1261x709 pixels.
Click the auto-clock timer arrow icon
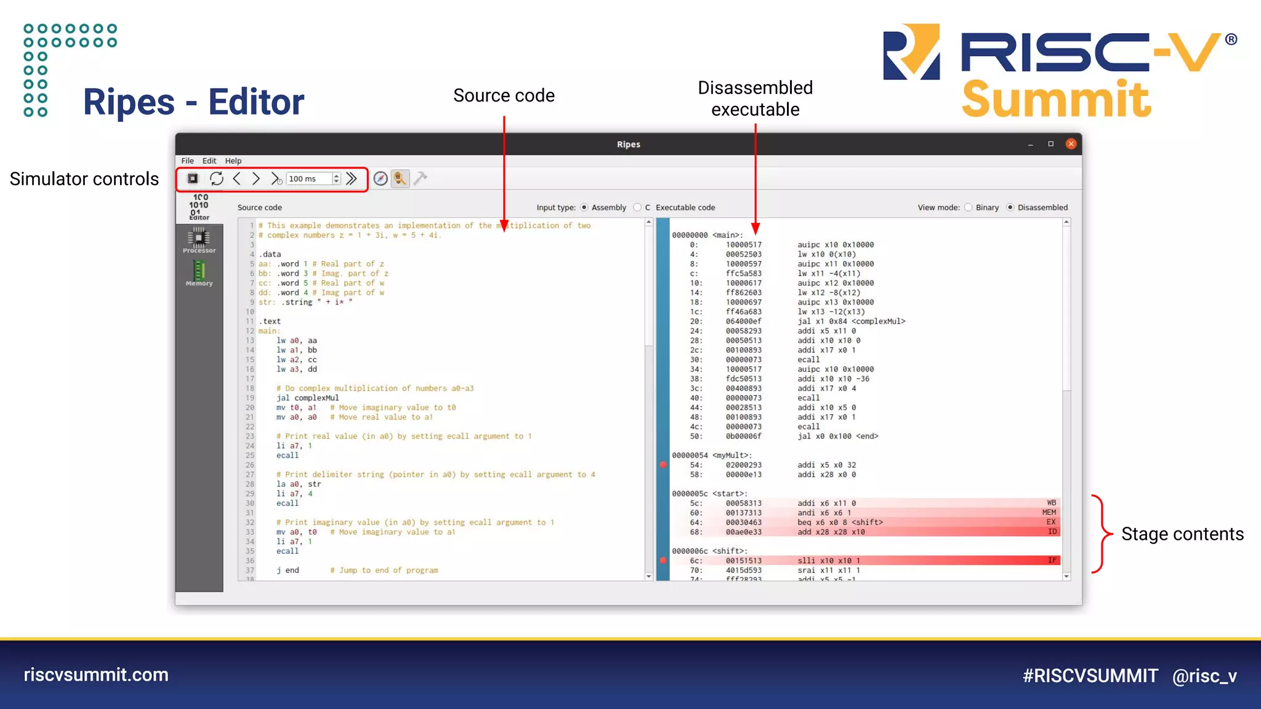click(x=276, y=178)
